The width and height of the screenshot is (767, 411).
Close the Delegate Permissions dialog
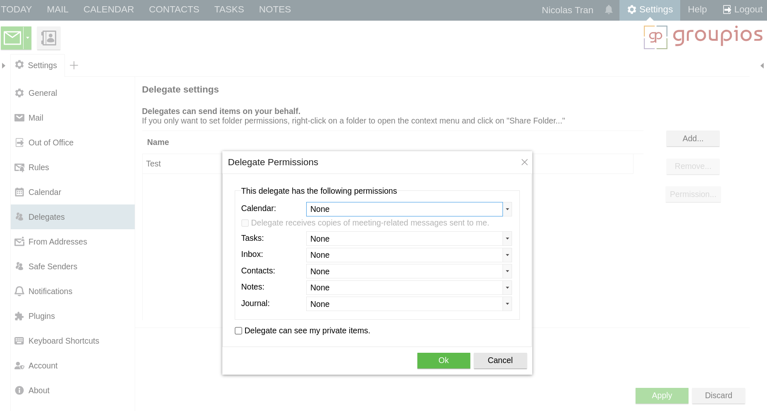524,162
